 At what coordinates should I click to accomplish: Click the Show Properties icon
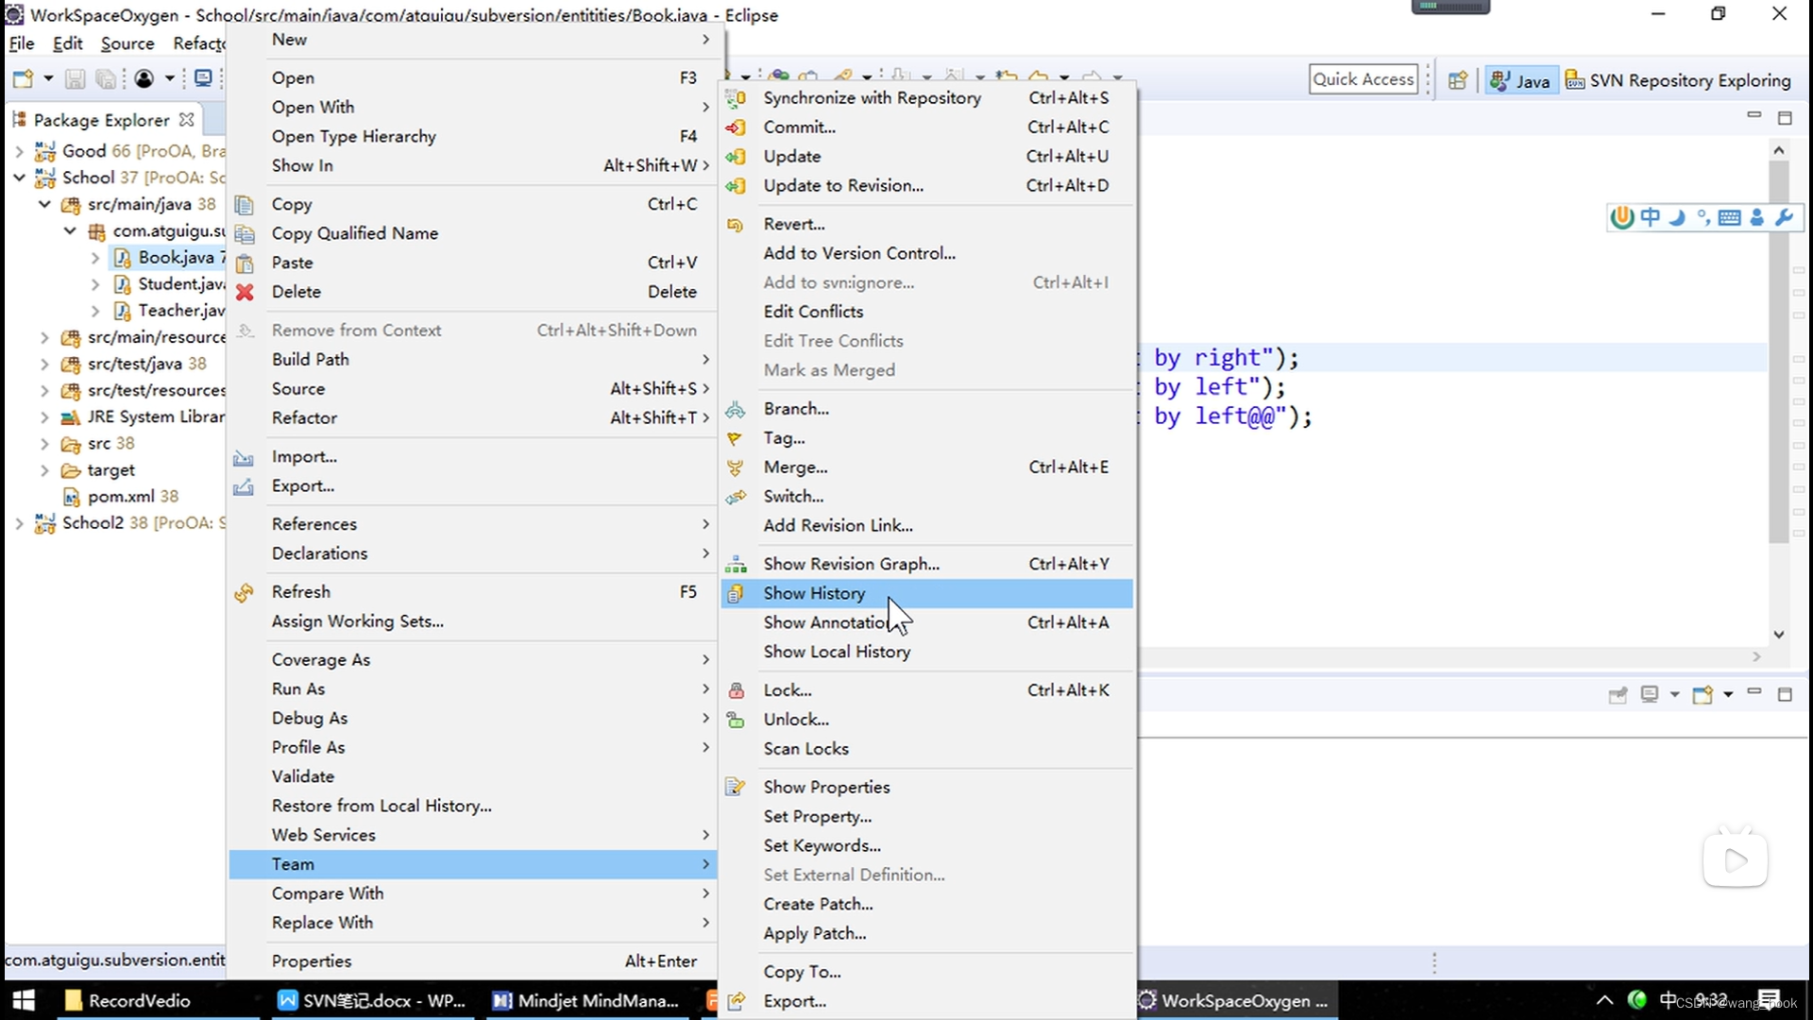pyautogui.click(x=736, y=788)
